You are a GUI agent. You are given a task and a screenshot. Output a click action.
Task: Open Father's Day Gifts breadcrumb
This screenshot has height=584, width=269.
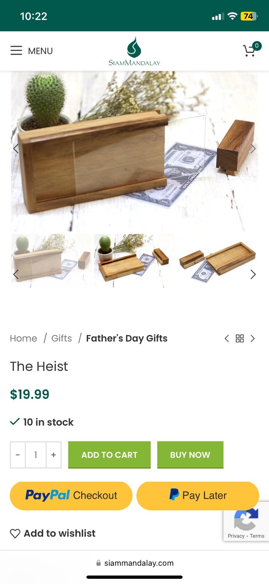point(127,338)
